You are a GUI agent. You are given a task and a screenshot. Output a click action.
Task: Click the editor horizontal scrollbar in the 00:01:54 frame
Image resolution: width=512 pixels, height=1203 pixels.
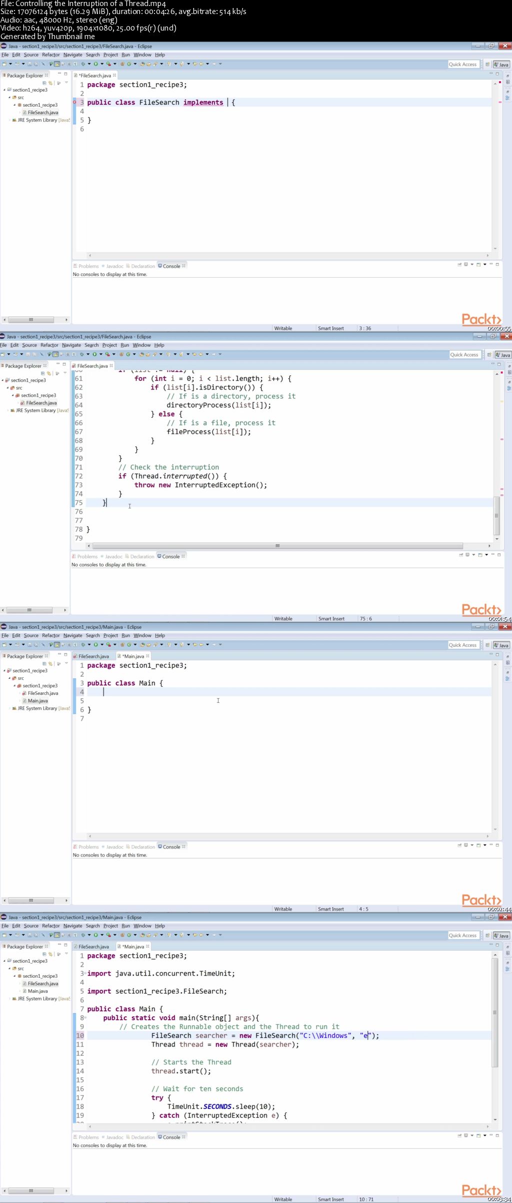coord(277,546)
